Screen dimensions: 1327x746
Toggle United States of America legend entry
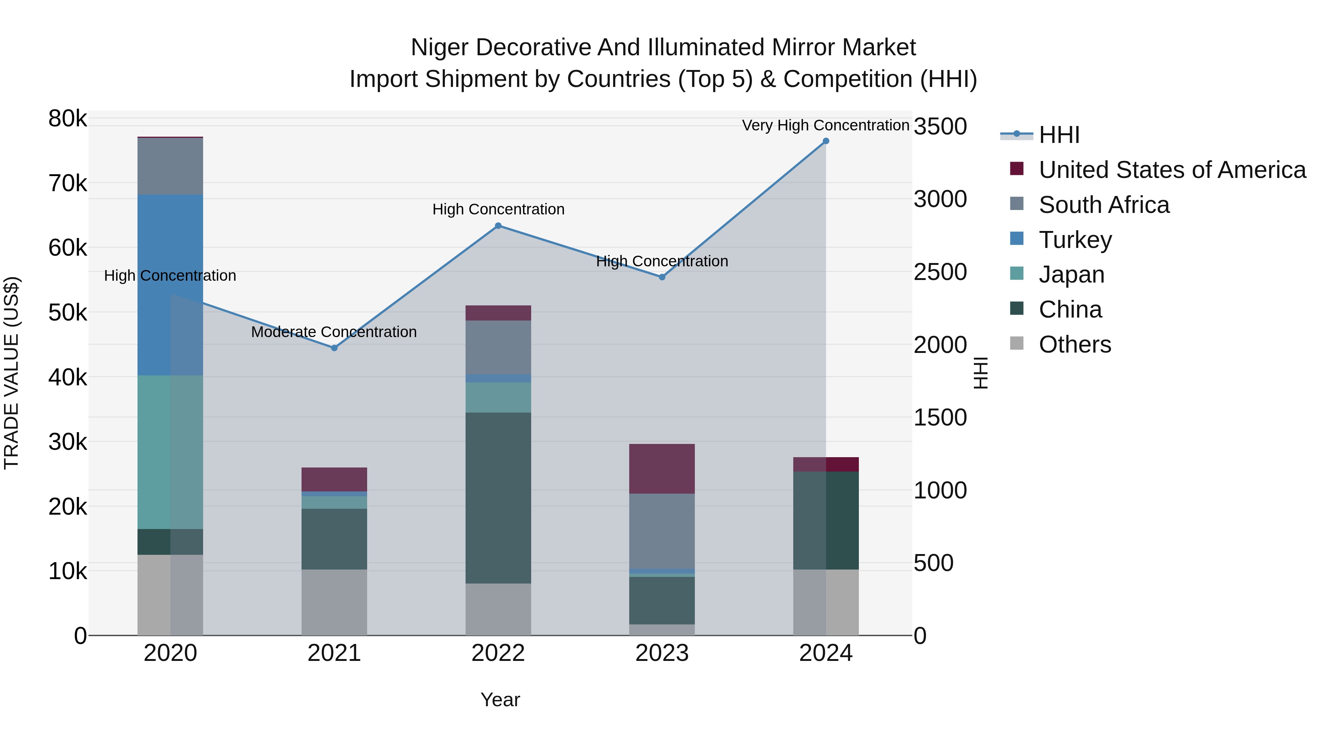click(1158, 170)
